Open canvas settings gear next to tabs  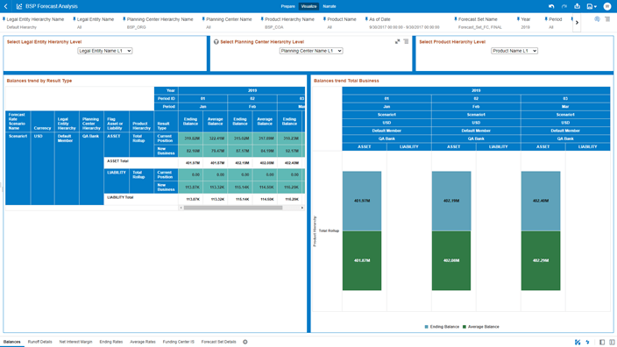pyautogui.click(x=245, y=342)
